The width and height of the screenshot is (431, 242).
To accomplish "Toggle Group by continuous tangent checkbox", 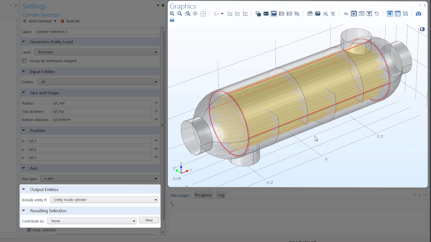I will 24,61.
